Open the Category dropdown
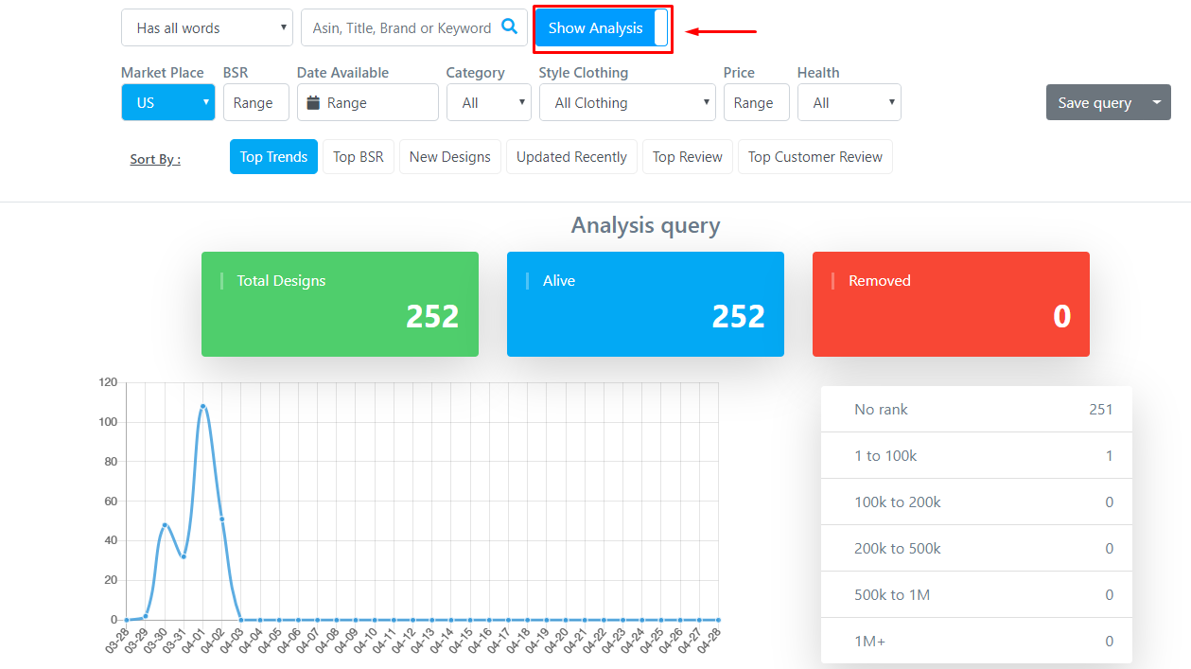 (488, 102)
